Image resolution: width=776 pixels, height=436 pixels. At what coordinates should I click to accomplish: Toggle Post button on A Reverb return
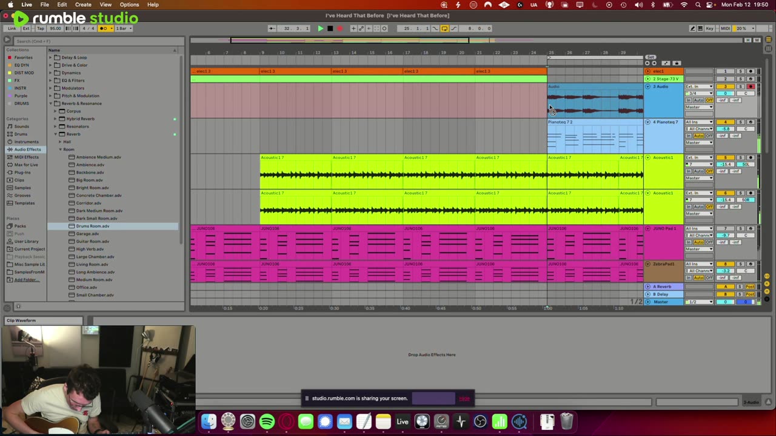(x=750, y=286)
